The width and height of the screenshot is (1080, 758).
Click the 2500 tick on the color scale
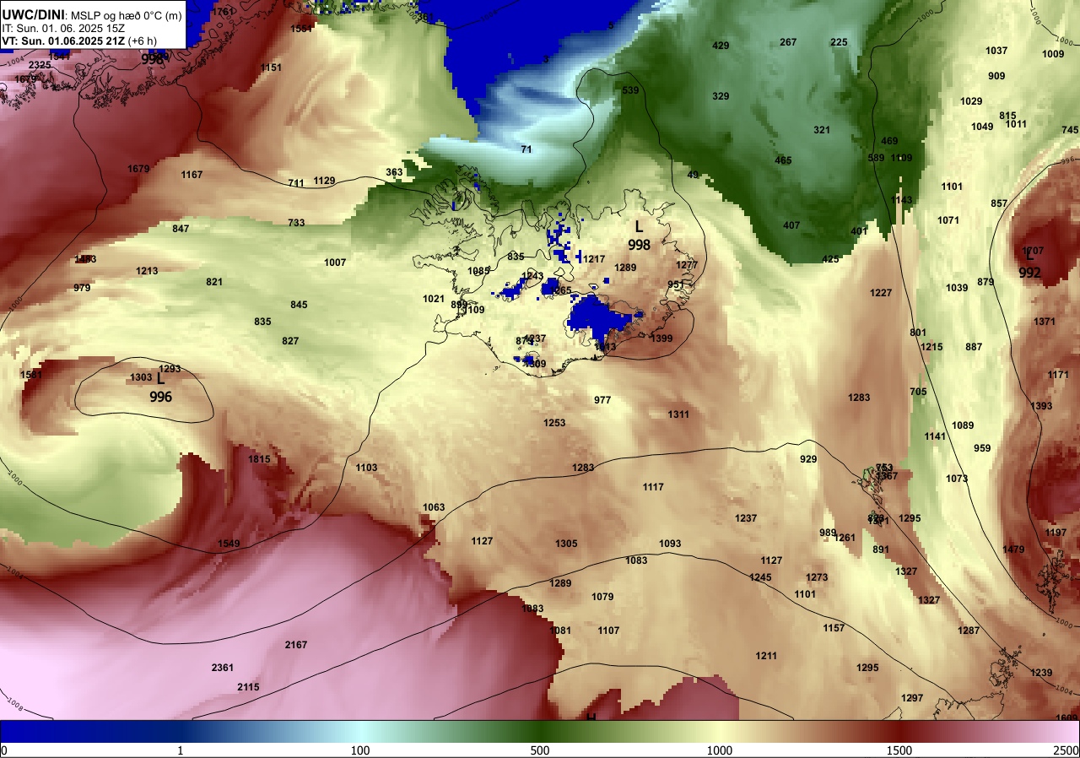pos(1066,751)
